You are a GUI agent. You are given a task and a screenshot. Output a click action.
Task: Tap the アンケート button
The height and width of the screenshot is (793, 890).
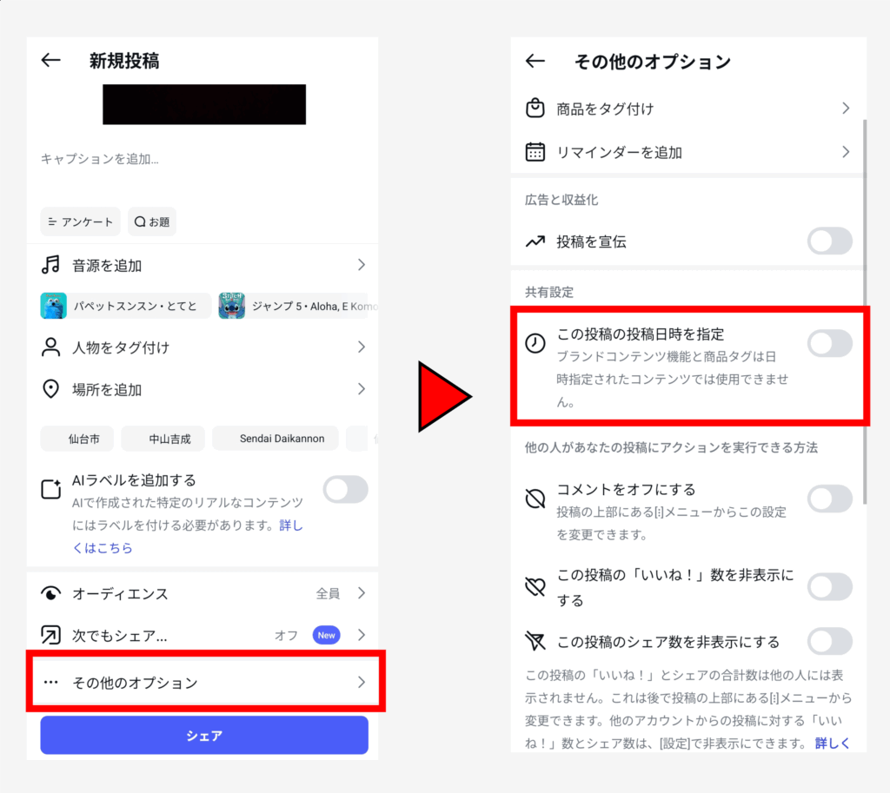tap(80, 221)
